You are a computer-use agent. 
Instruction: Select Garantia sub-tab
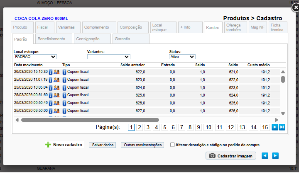[x=131, y=39]
